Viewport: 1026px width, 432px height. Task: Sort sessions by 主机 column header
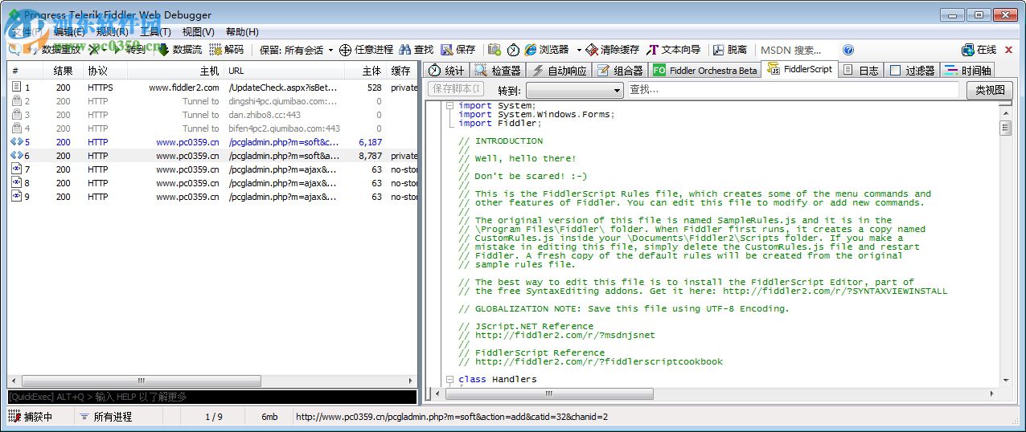(x=175, y=71)
